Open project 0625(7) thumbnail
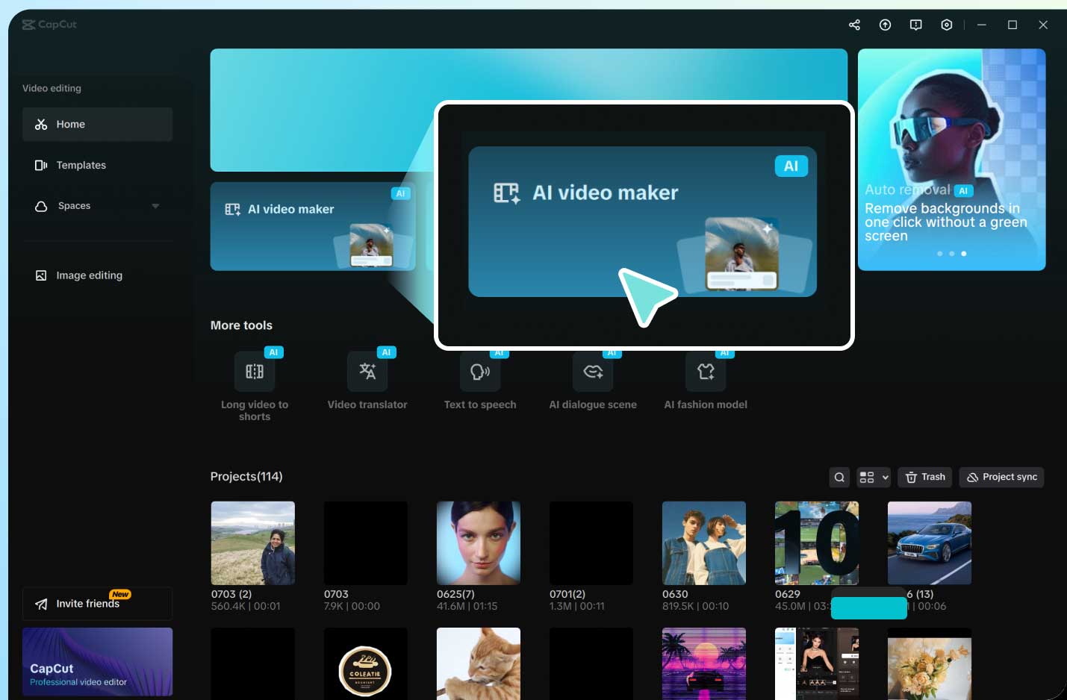 (x=479, y=543)
